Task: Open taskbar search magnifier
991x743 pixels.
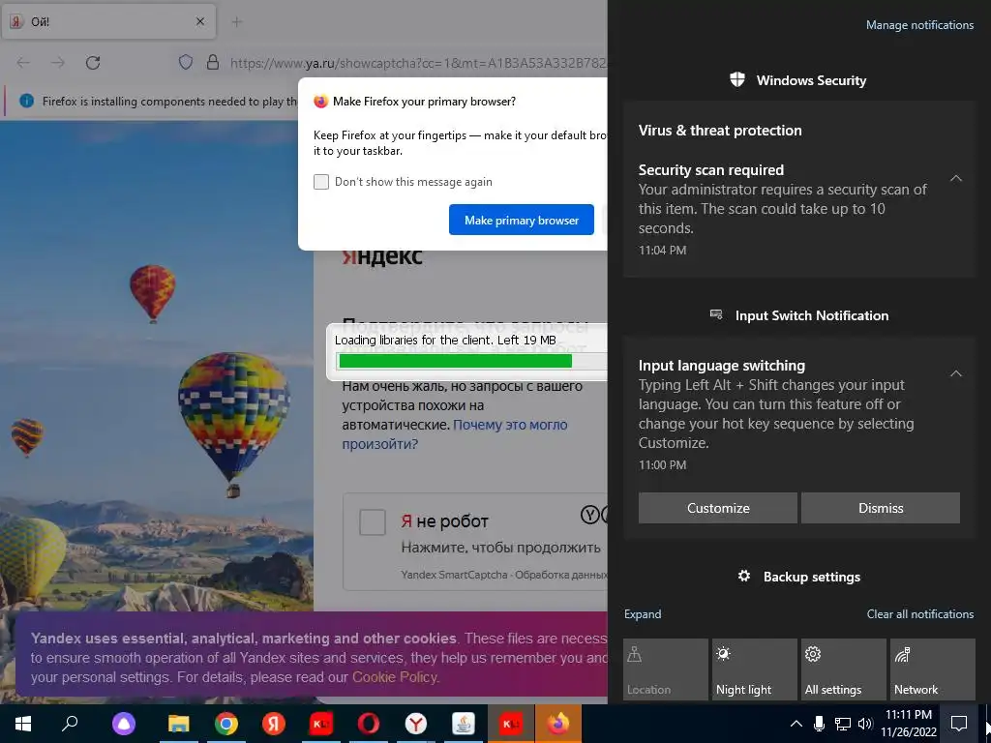Action: coord(70,724)
